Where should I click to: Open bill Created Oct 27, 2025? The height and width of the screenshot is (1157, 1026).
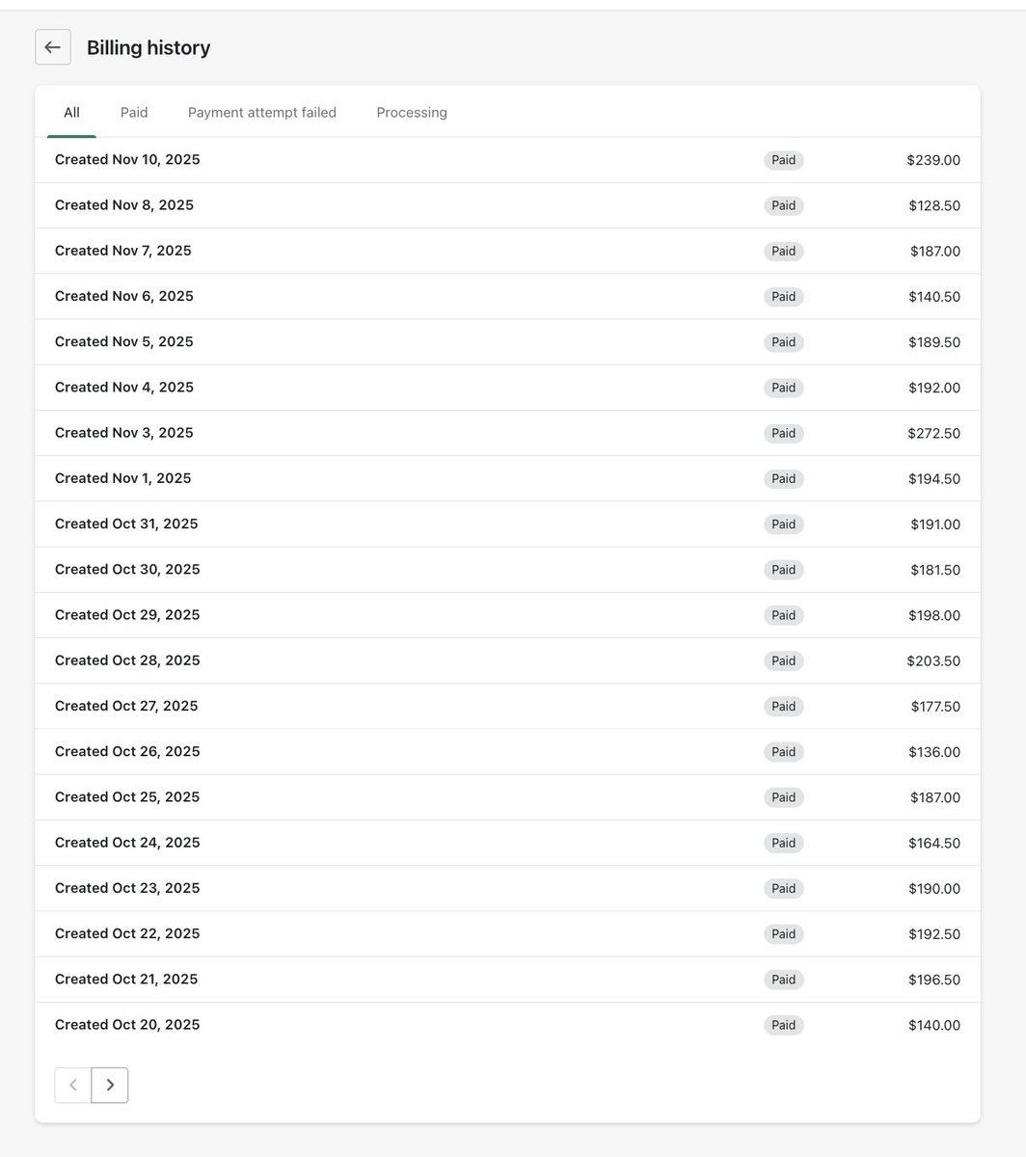507,706
